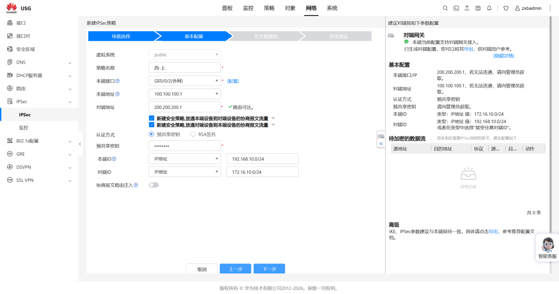This screenshot has width=559, height=294.
Task: Click the 下一步 button
Action: click(x=269, y=269)
